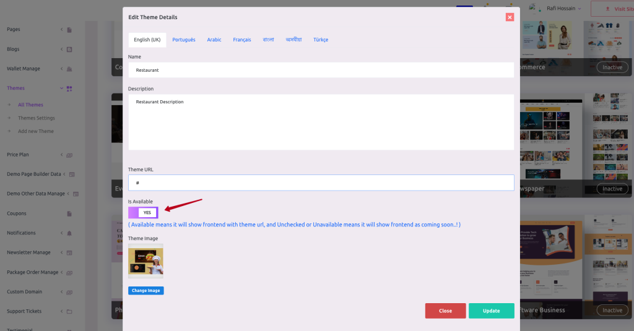Open the Newsletter Manage sidebar menu
This screenshot has width=634, height=331.
tap(28, 252)
